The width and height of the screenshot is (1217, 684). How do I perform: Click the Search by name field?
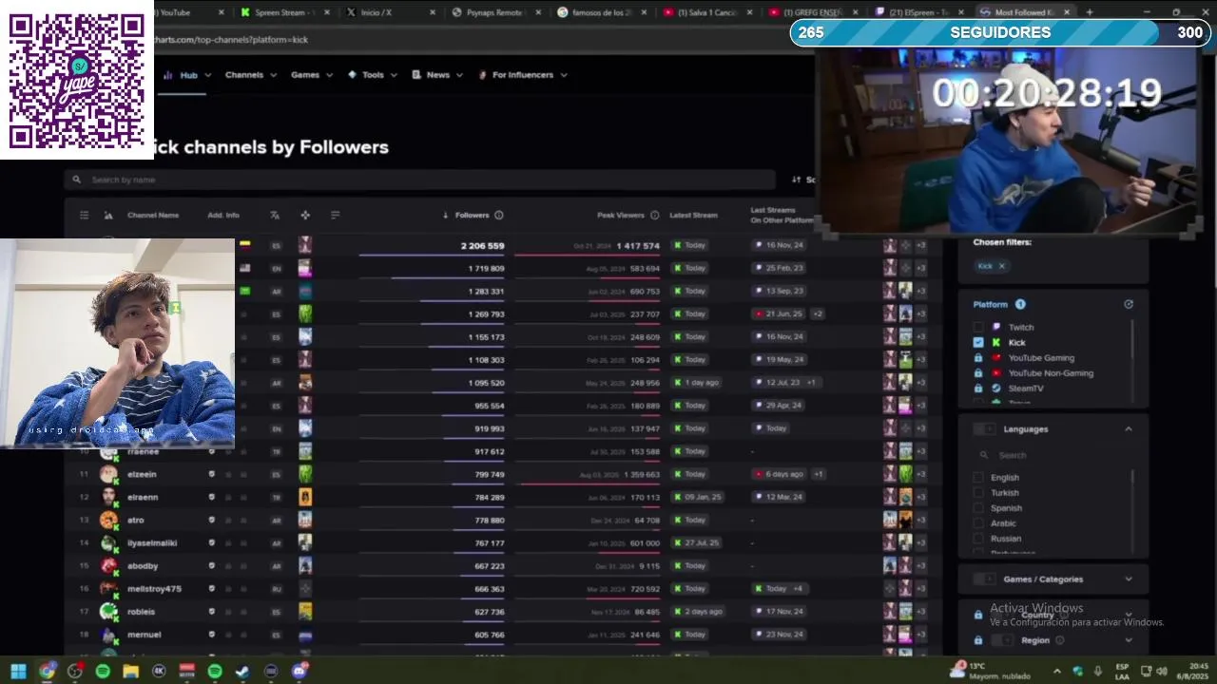(x=419, y=180)
